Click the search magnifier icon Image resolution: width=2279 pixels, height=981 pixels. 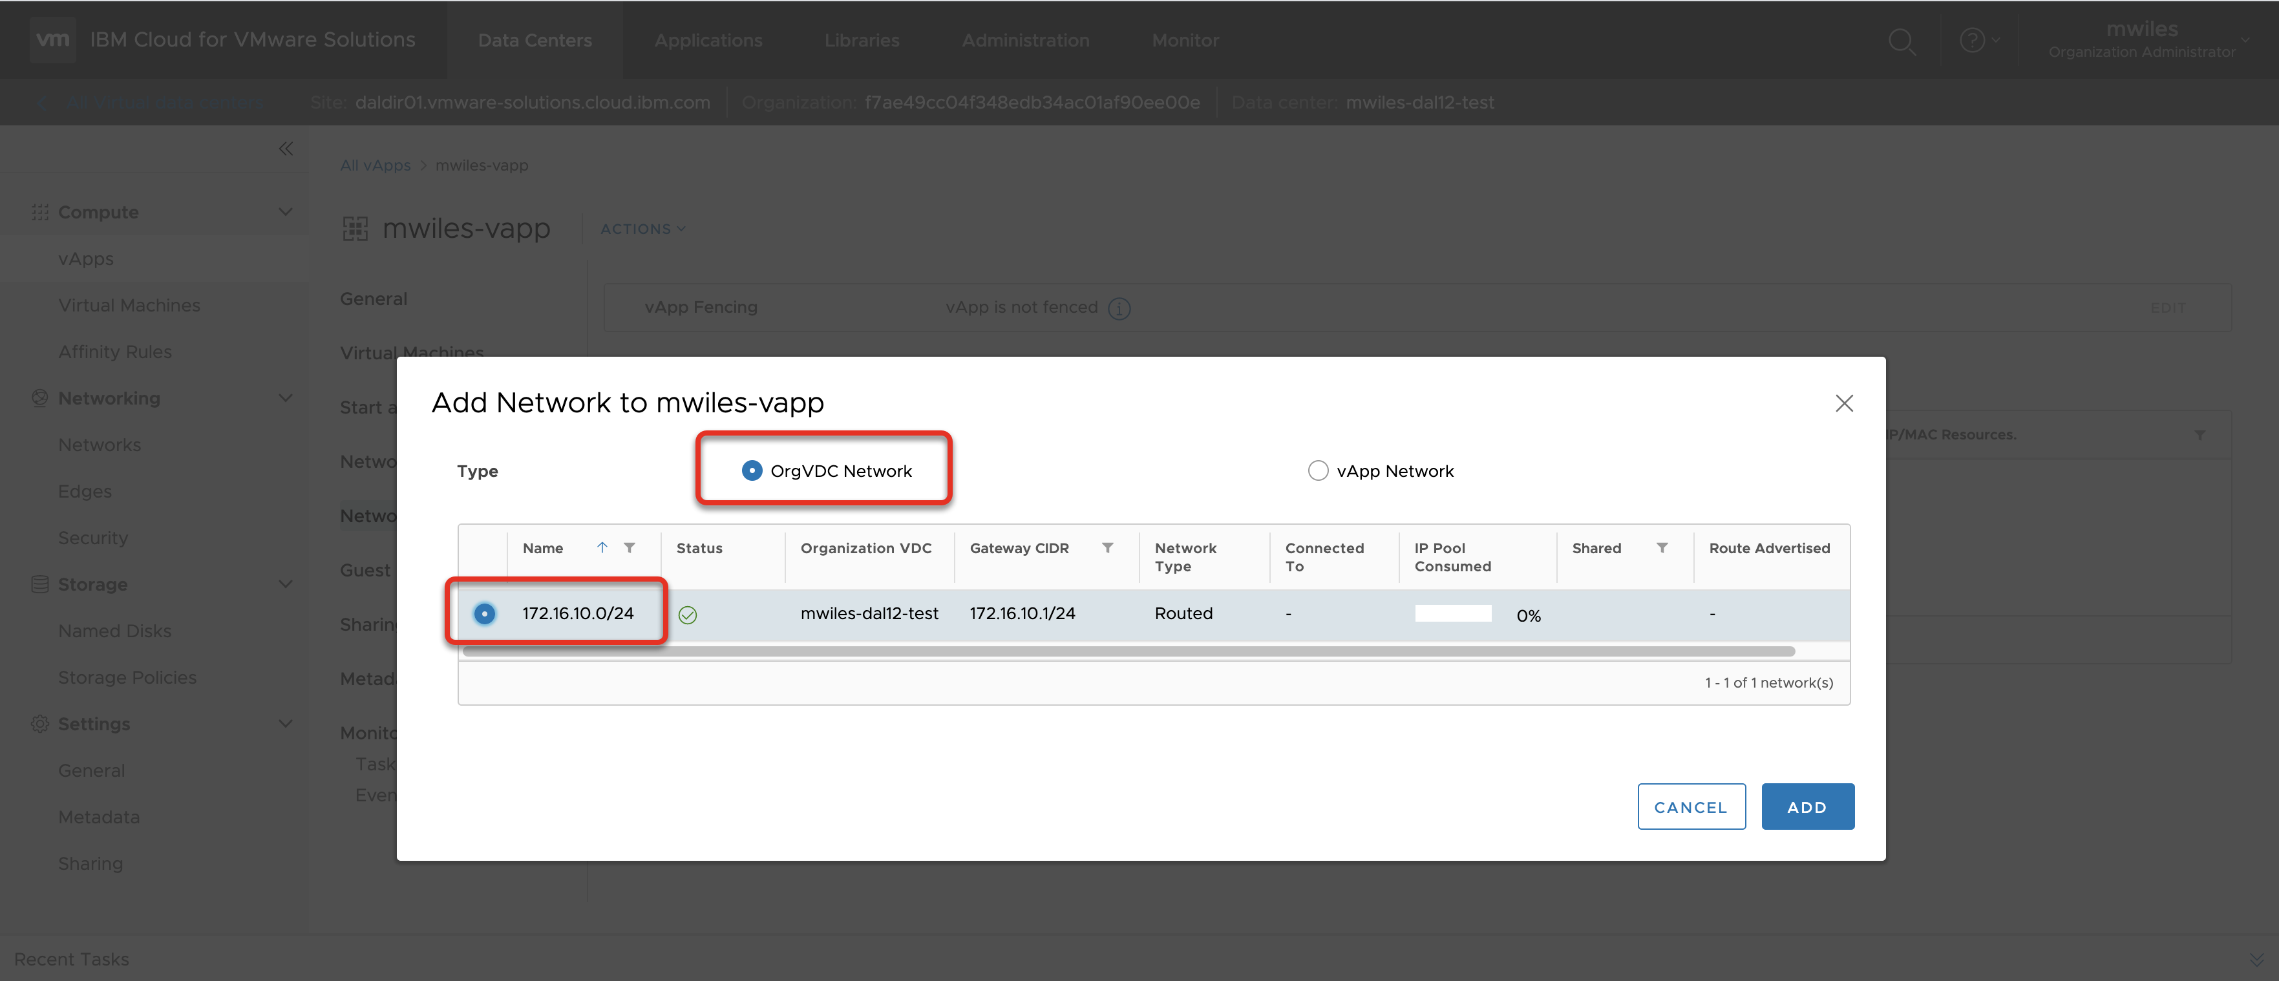pyautogui.click(x=1900, y=41)
